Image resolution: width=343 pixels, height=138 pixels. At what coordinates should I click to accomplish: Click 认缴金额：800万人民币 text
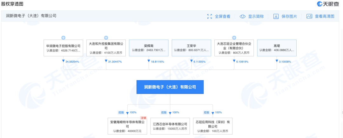234,53
